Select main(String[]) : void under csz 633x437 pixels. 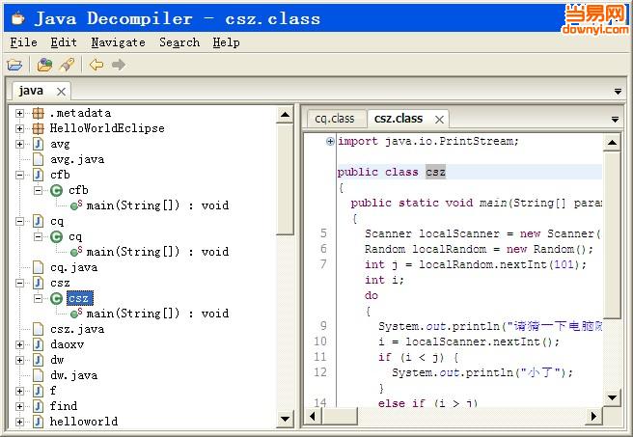(157, 314)
